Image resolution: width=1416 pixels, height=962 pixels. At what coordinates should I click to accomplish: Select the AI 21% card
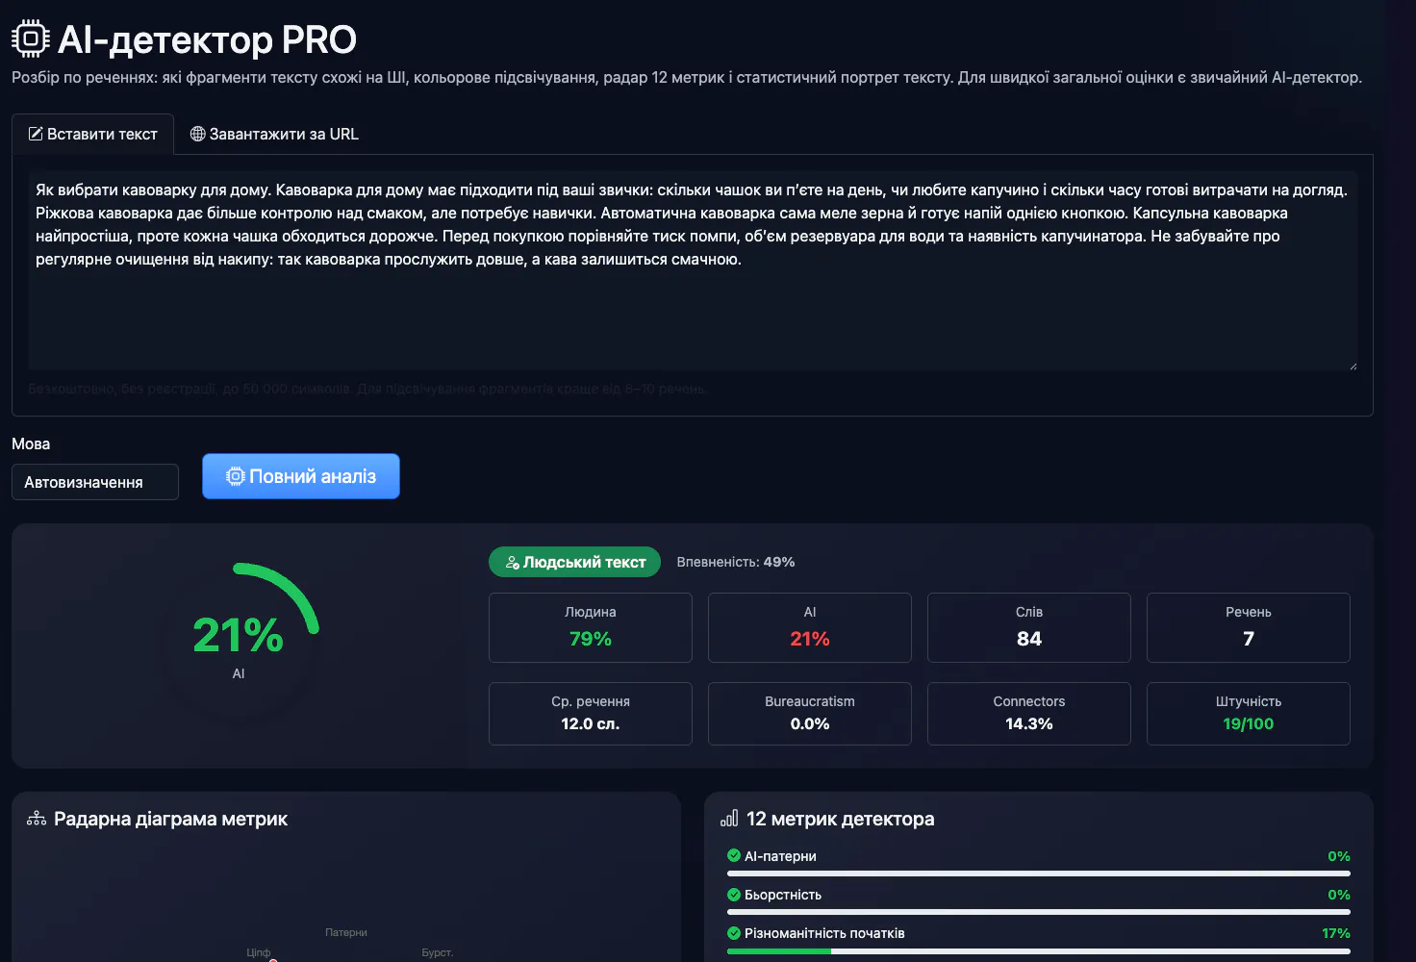click(810, 627)
